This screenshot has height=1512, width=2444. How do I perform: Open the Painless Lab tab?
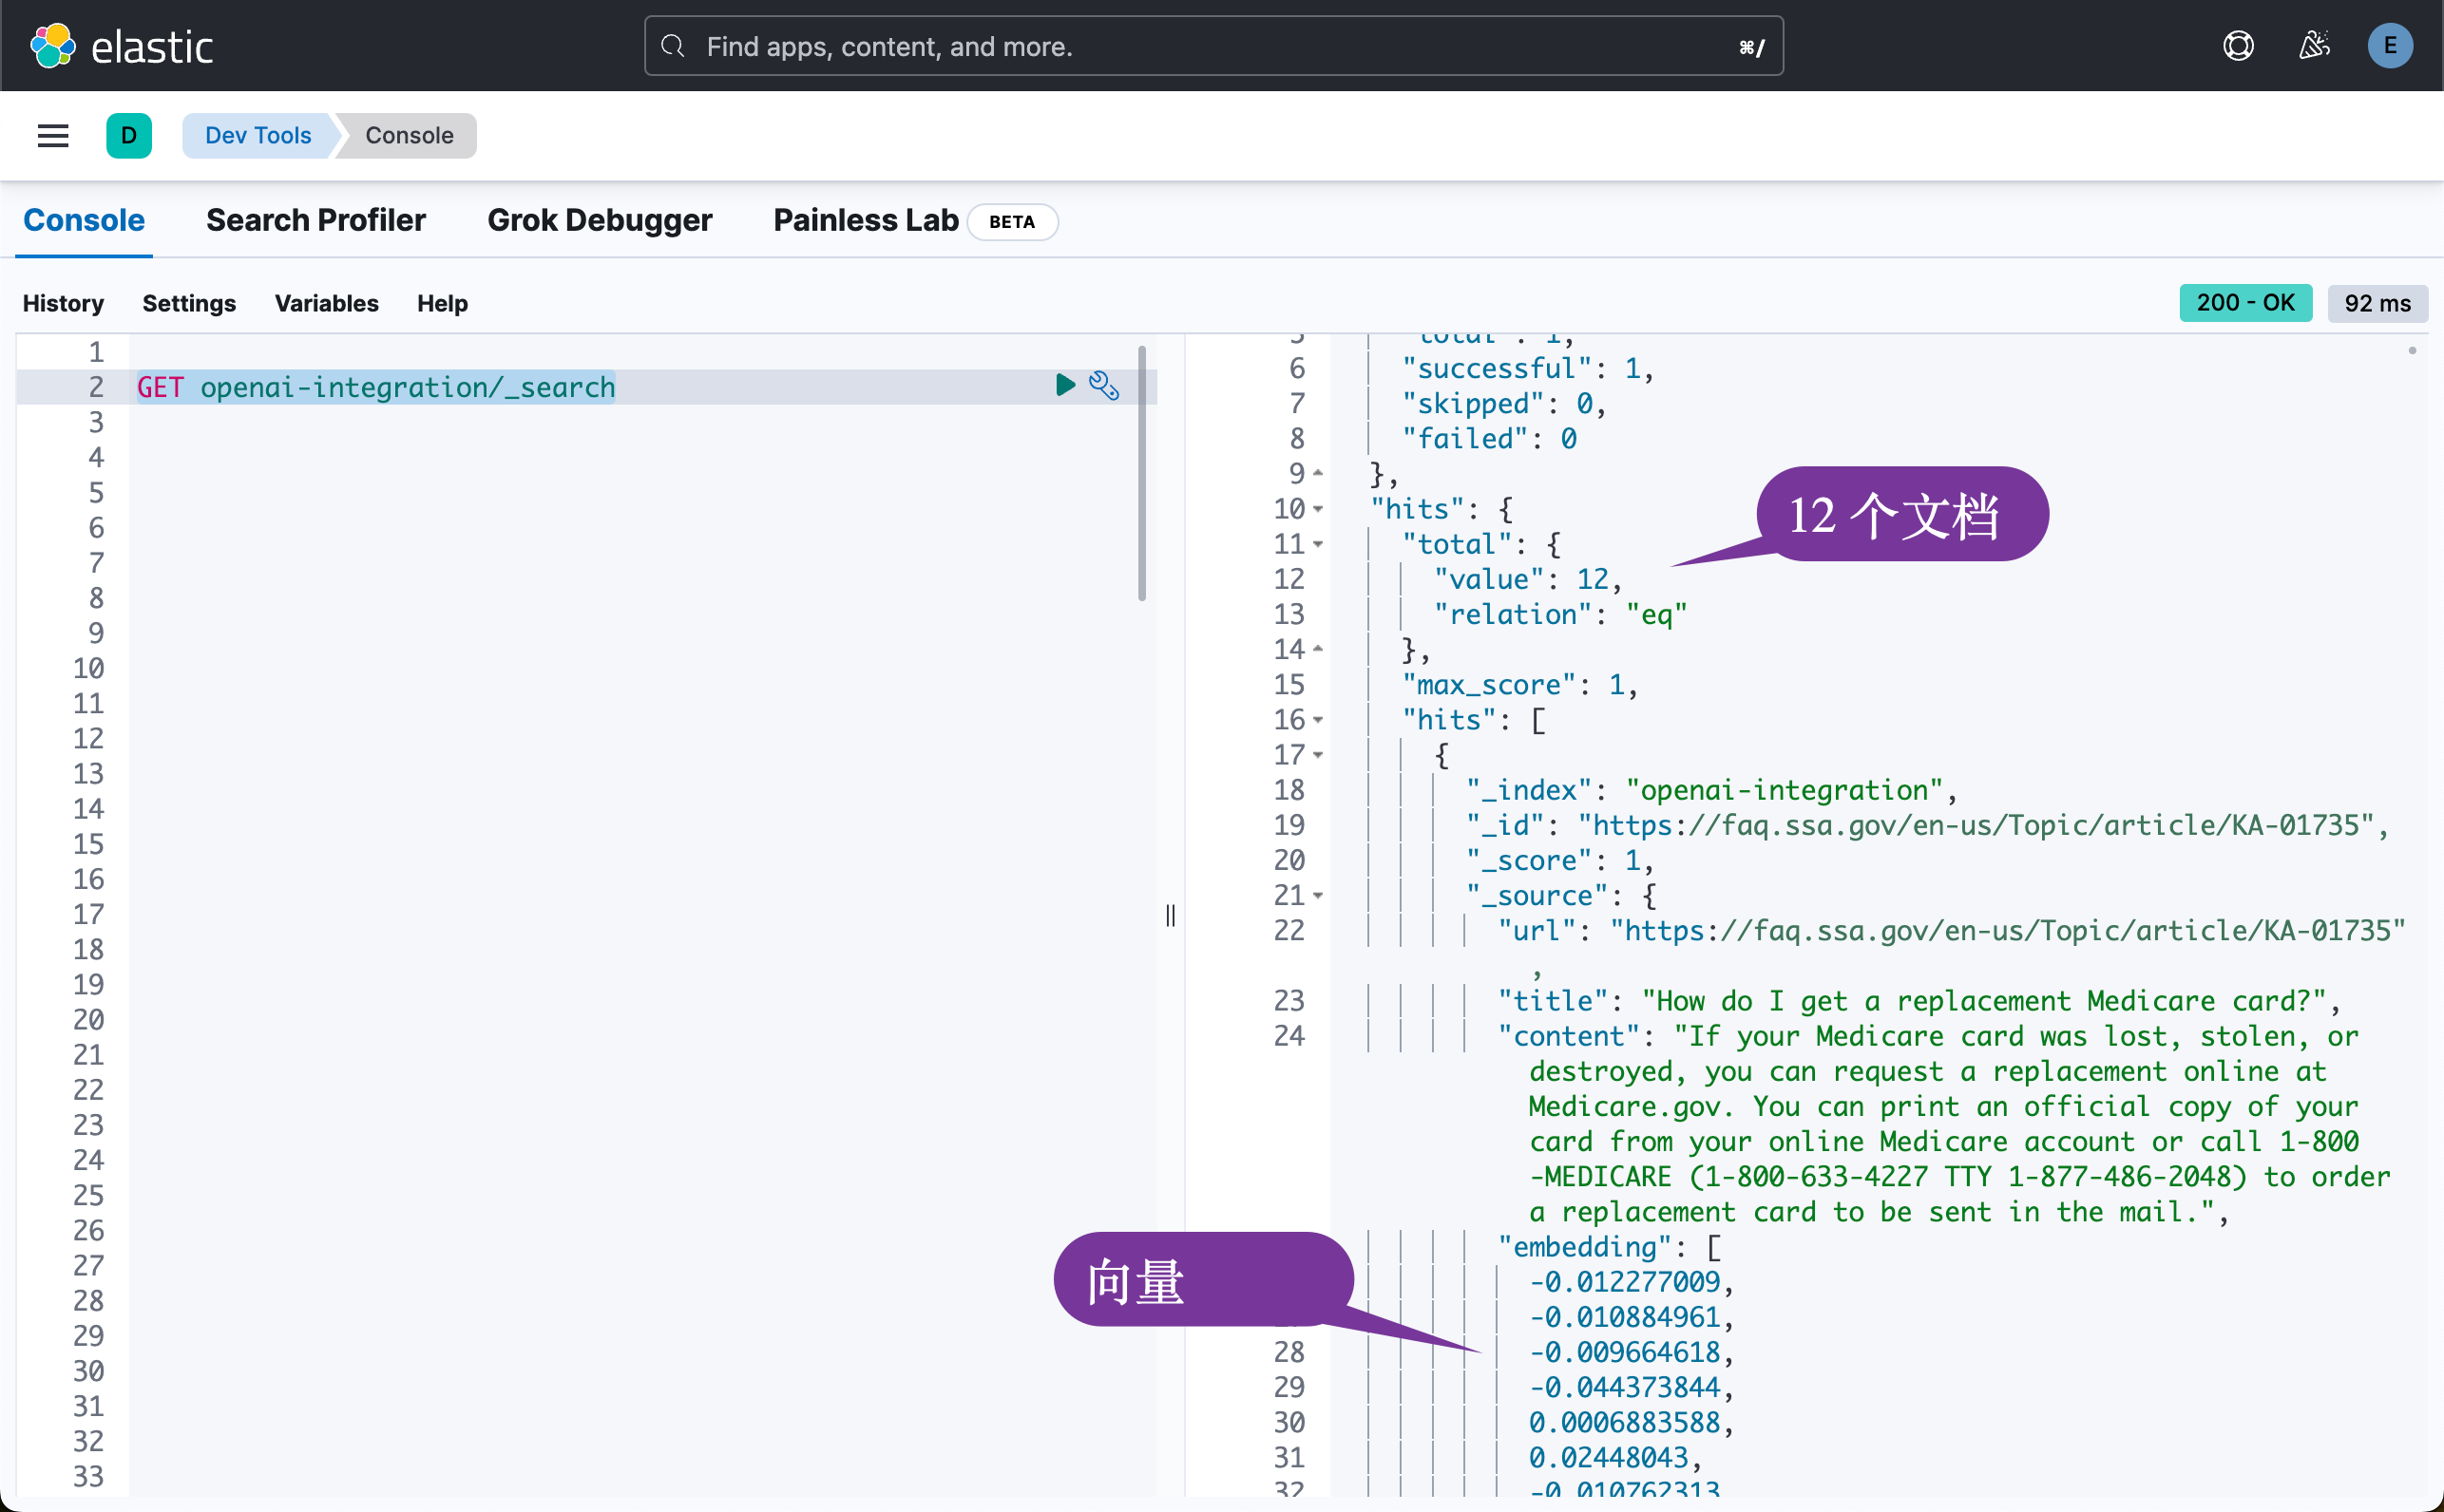click(866, 220)
